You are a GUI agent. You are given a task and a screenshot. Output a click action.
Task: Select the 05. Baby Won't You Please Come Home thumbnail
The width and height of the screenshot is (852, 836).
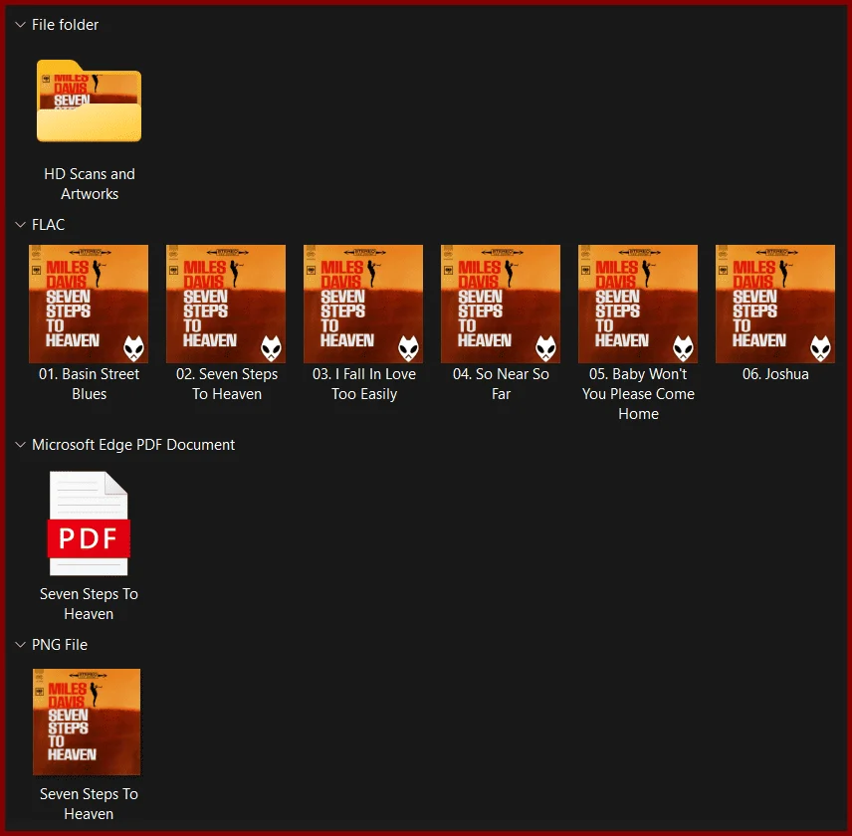pos(638,304)
